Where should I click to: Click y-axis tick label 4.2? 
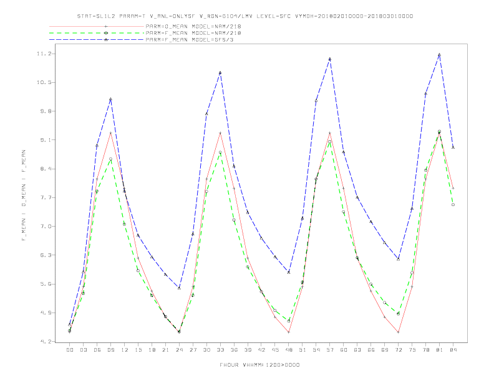[x=46, y=342]
